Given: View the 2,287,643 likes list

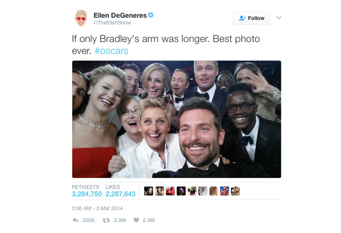Looking at the screenshot, I should (121, 194).
